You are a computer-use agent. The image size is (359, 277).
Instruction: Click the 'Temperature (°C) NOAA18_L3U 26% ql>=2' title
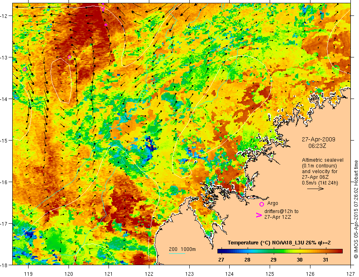pyautogui.click(x=279, y=243)
